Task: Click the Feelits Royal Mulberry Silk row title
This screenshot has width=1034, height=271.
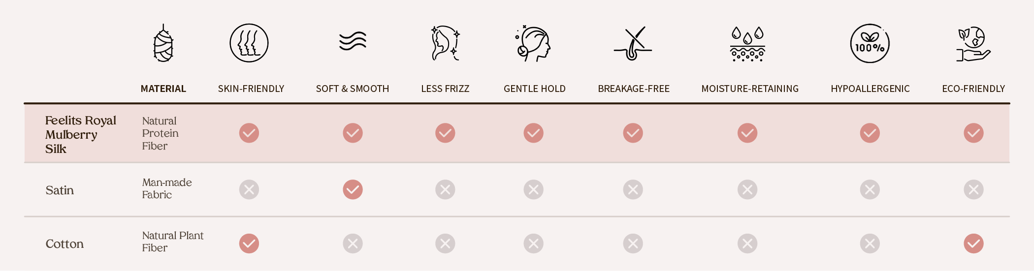Action: pos(80,134)
